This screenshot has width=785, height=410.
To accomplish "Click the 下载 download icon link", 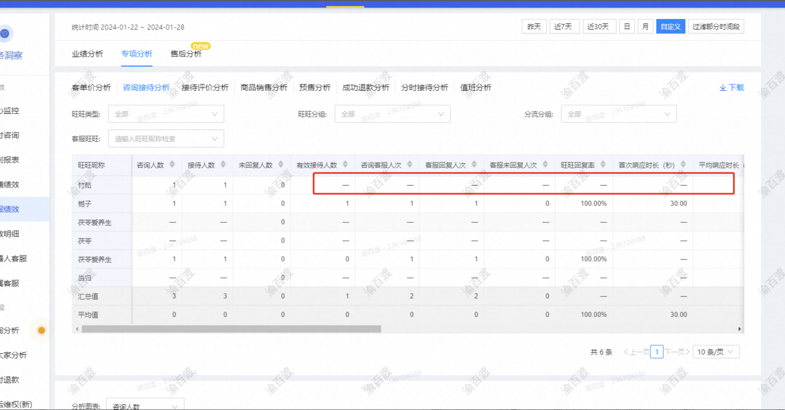I will pyautogui.click(x=732, y=87).
